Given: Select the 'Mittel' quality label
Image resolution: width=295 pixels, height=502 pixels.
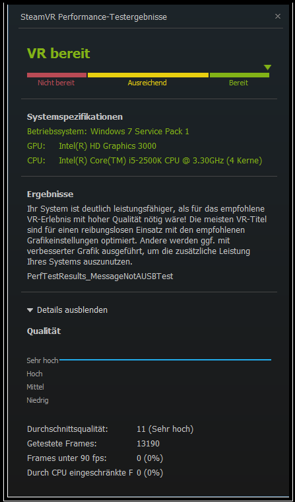Looking at the screenshot, I should pos(35,387).
